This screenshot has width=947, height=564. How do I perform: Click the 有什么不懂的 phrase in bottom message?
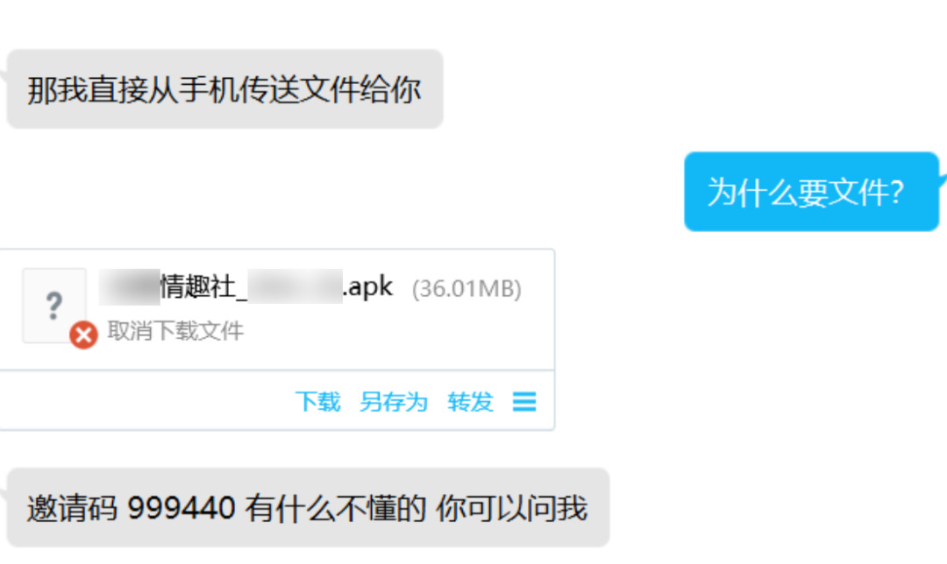[x=335, y=508]
